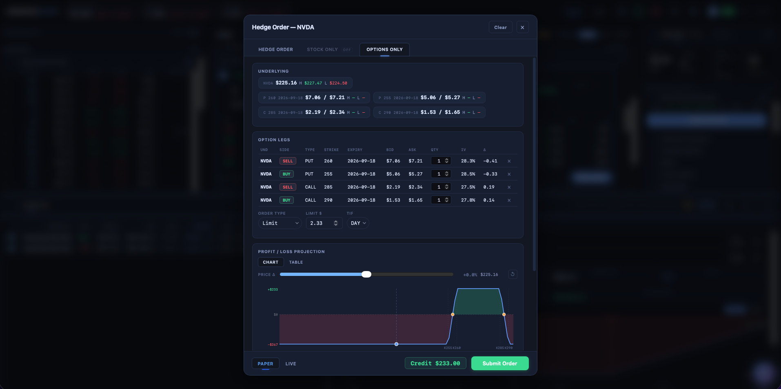Click the limit price stepper arrows
Image resolution: width=781 pixels, height=389 pixels.
(x=336, y=223)
